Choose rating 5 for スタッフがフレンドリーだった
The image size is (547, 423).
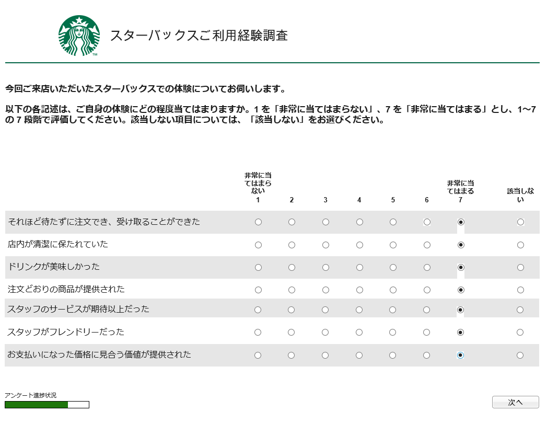(392, 332)
